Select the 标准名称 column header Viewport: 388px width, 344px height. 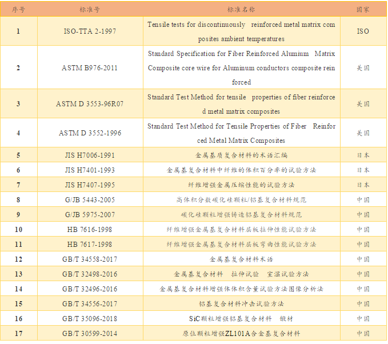(241, 10)
